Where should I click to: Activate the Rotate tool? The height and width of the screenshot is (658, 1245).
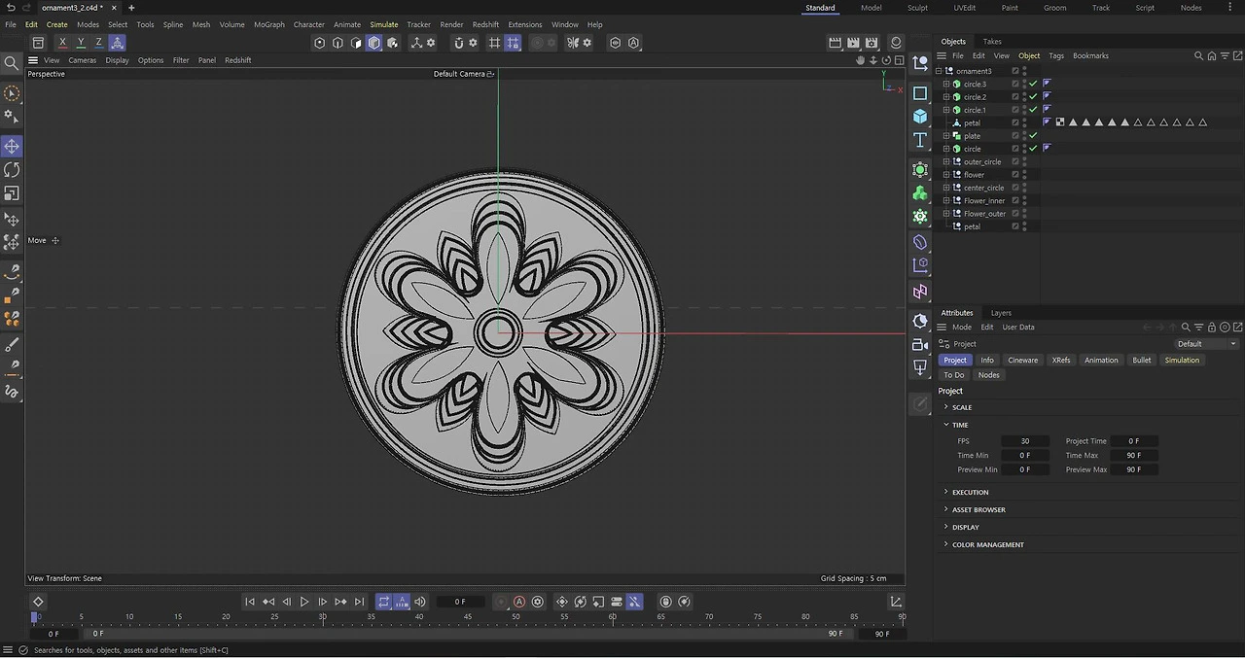click(x=12, y=170)
